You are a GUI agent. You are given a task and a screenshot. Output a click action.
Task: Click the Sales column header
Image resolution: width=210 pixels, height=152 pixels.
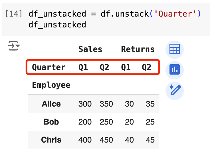(x=90, y=49)
